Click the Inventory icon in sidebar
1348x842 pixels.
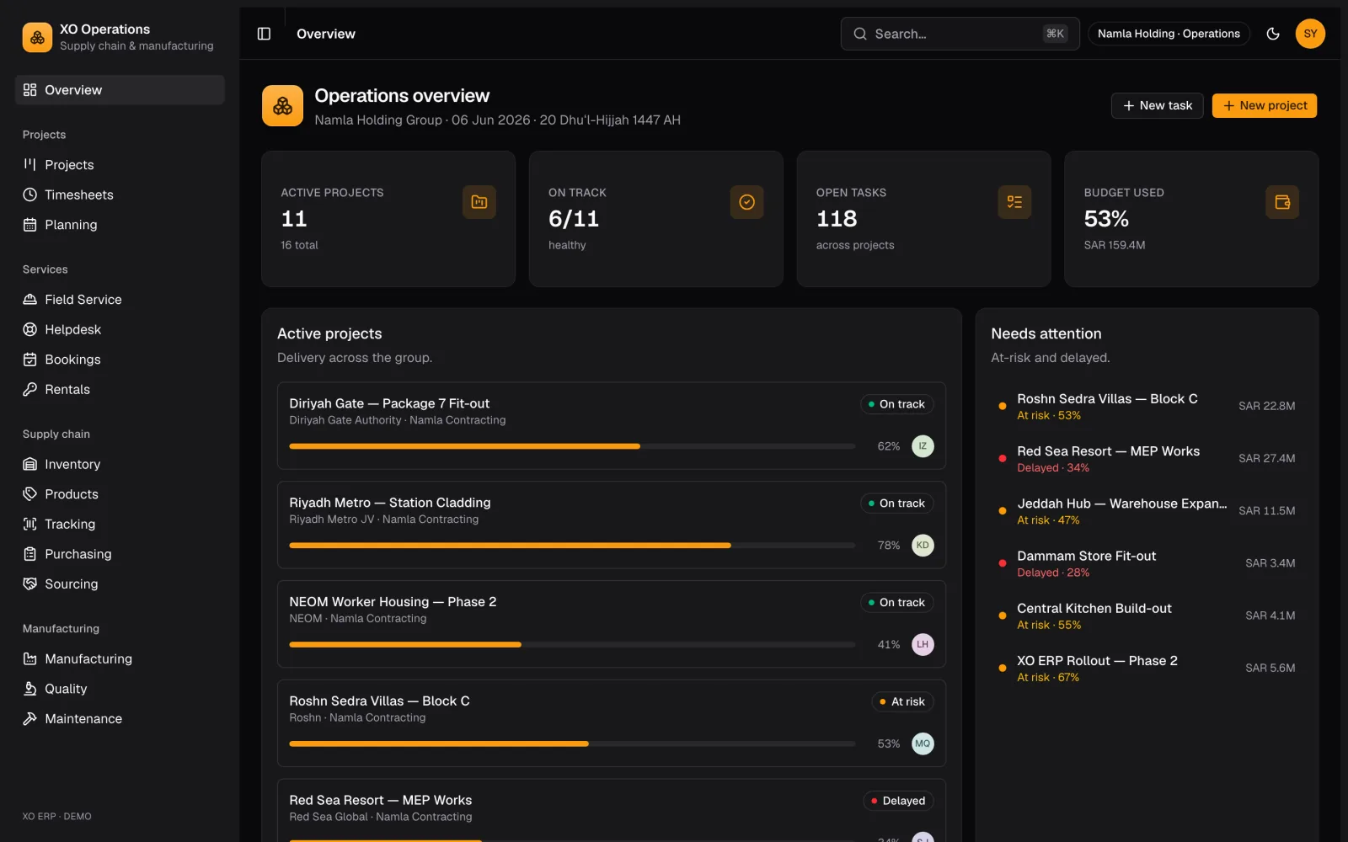point(30,464)
